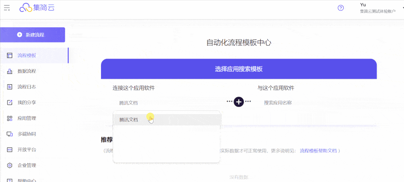Click the 新建流程 button

(x=33, y=35)
